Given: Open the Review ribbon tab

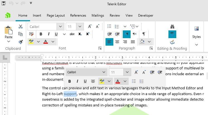Looking at the screenshot, I should coord(115,15).
